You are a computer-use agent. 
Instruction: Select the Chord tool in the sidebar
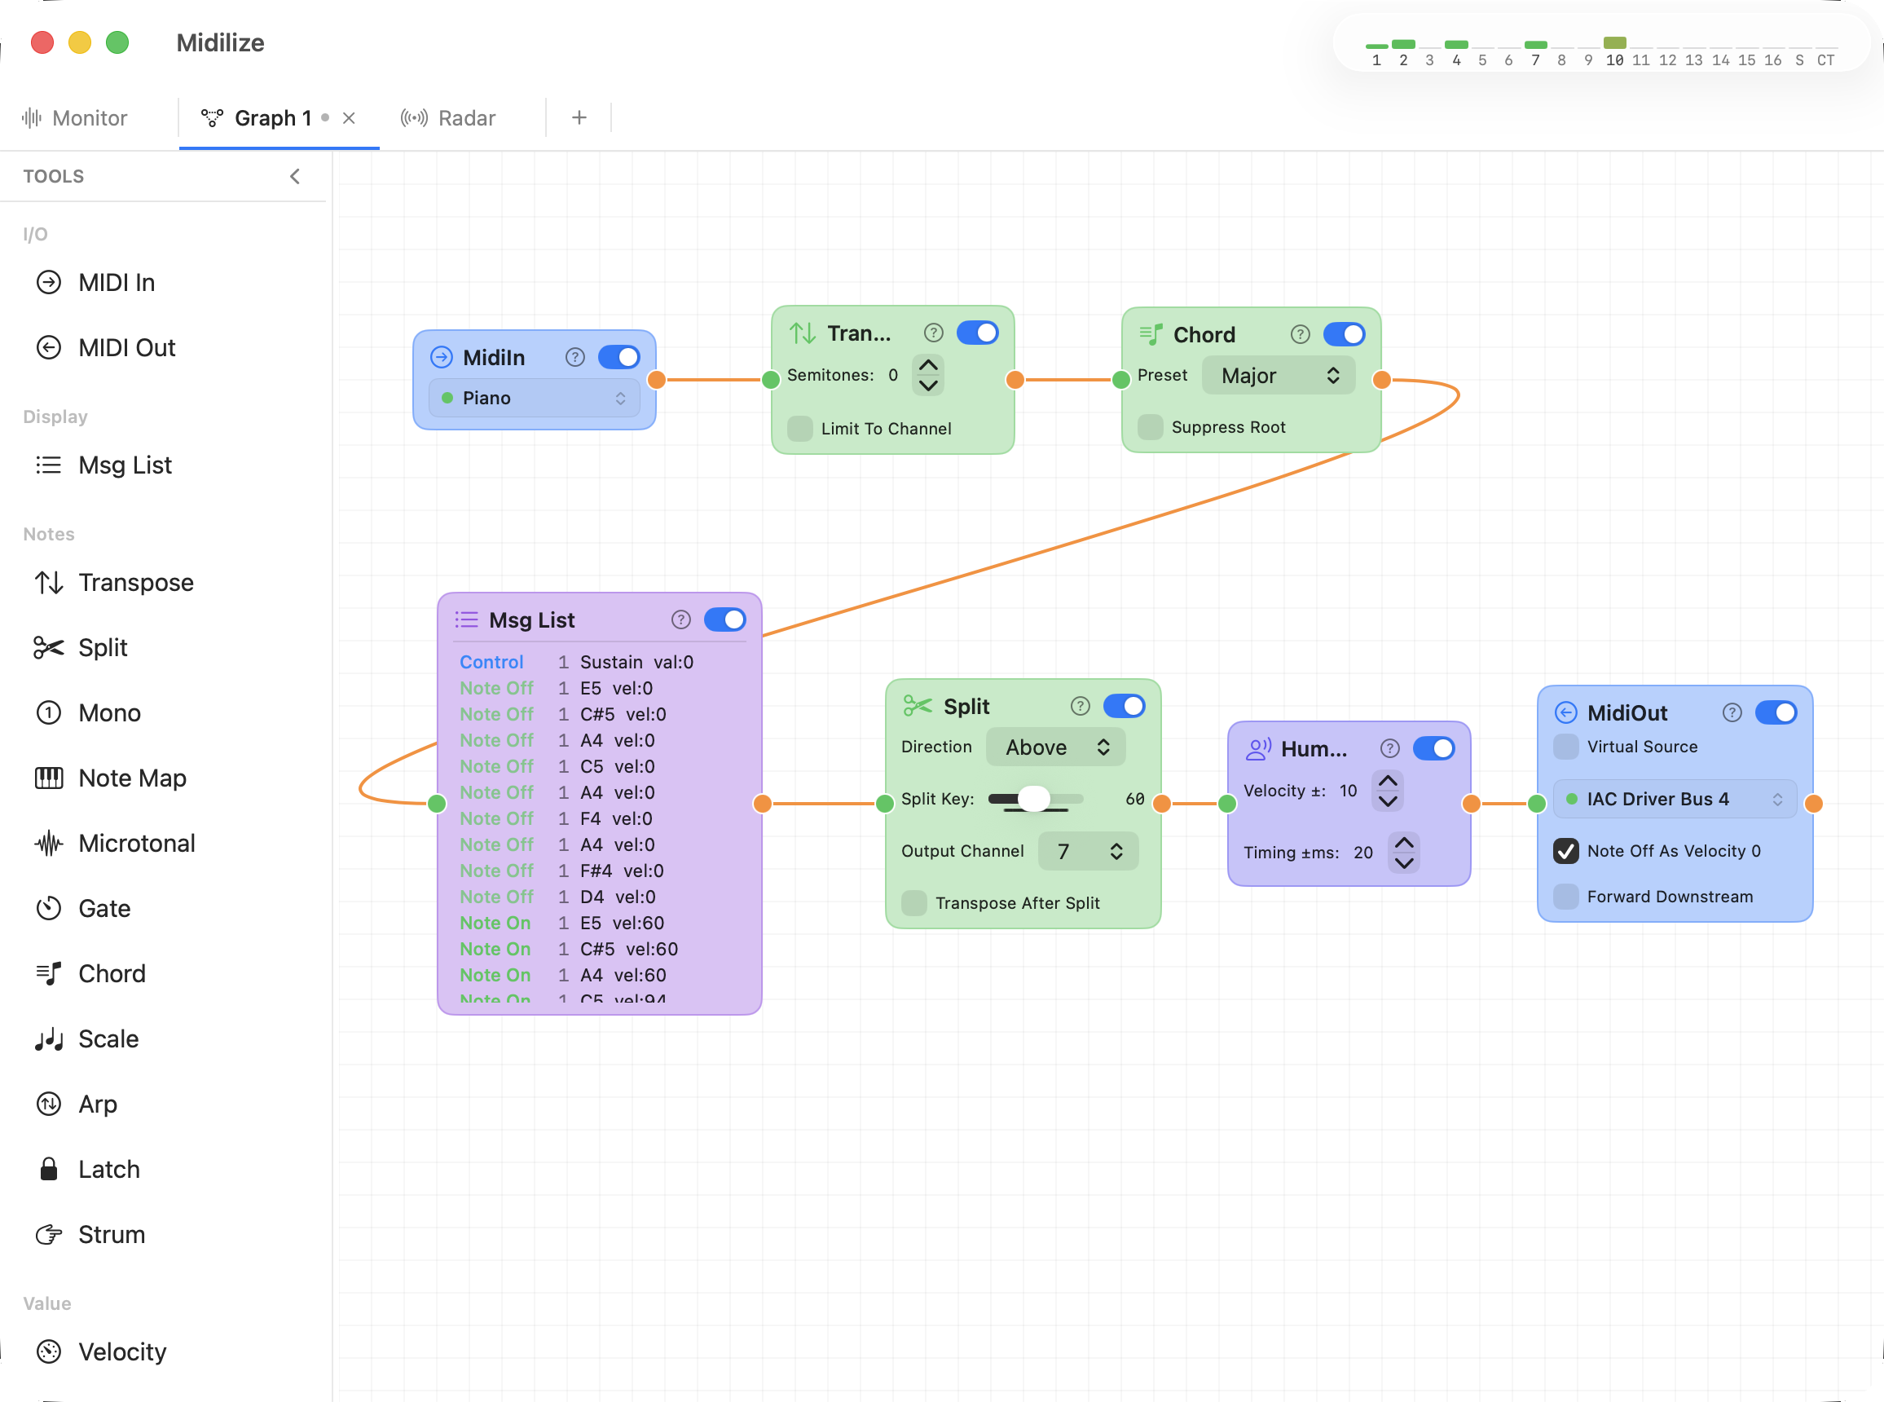coord(112,973)
